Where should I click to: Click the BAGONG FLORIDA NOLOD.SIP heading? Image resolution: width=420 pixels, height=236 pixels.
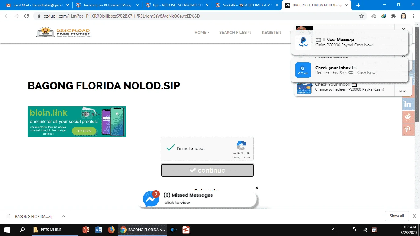tap(104, 86)
